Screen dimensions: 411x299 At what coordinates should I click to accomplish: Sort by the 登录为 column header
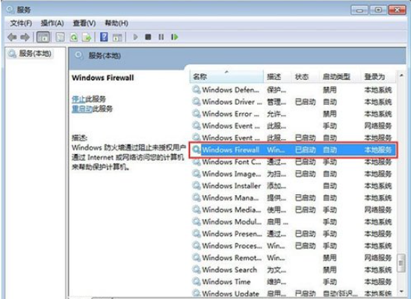(x=378, y=76)
